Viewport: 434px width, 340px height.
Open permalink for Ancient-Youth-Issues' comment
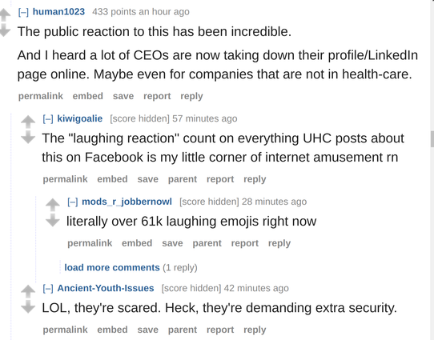tap(65, 330)
